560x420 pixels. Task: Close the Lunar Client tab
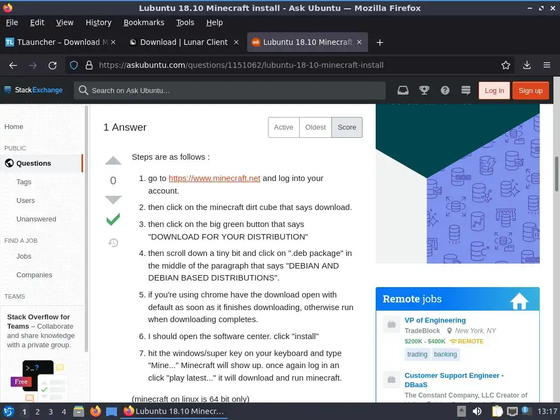tap(236, 42)
